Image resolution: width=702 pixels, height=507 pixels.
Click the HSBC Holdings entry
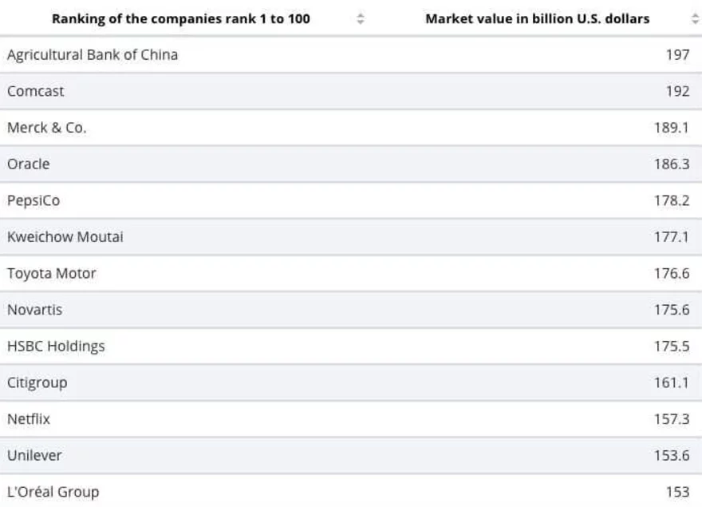point(56,347)
